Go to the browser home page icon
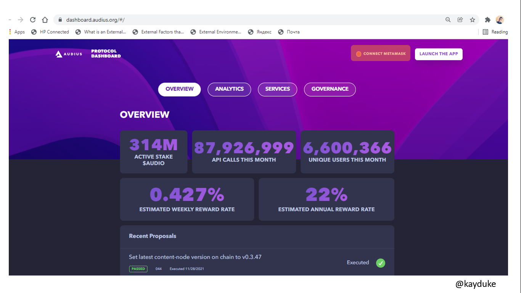Image resolution: width=521 pixels, height=293 pixels. (x=45, y=20)
